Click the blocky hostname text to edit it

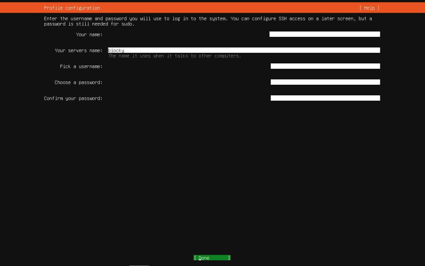[x=116, y=50]
